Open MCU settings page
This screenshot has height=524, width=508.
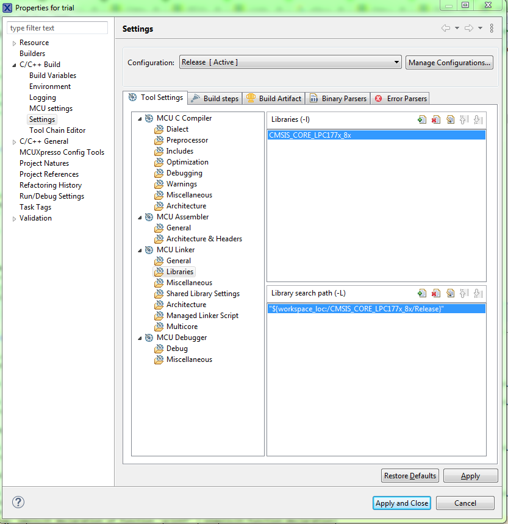[x=51, y=108]
